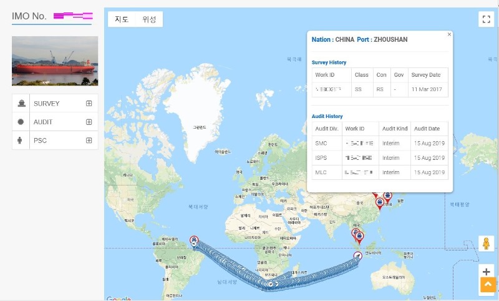499x301 pixels.
Task: Click the red ship photo thumbnail
Action: [x=55, y=61]
